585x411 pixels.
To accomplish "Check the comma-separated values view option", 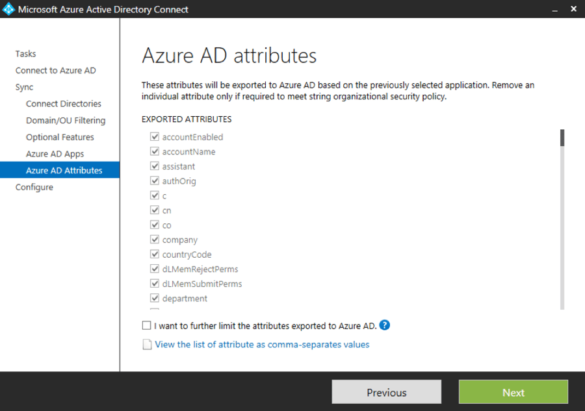I will coord(147,344).
